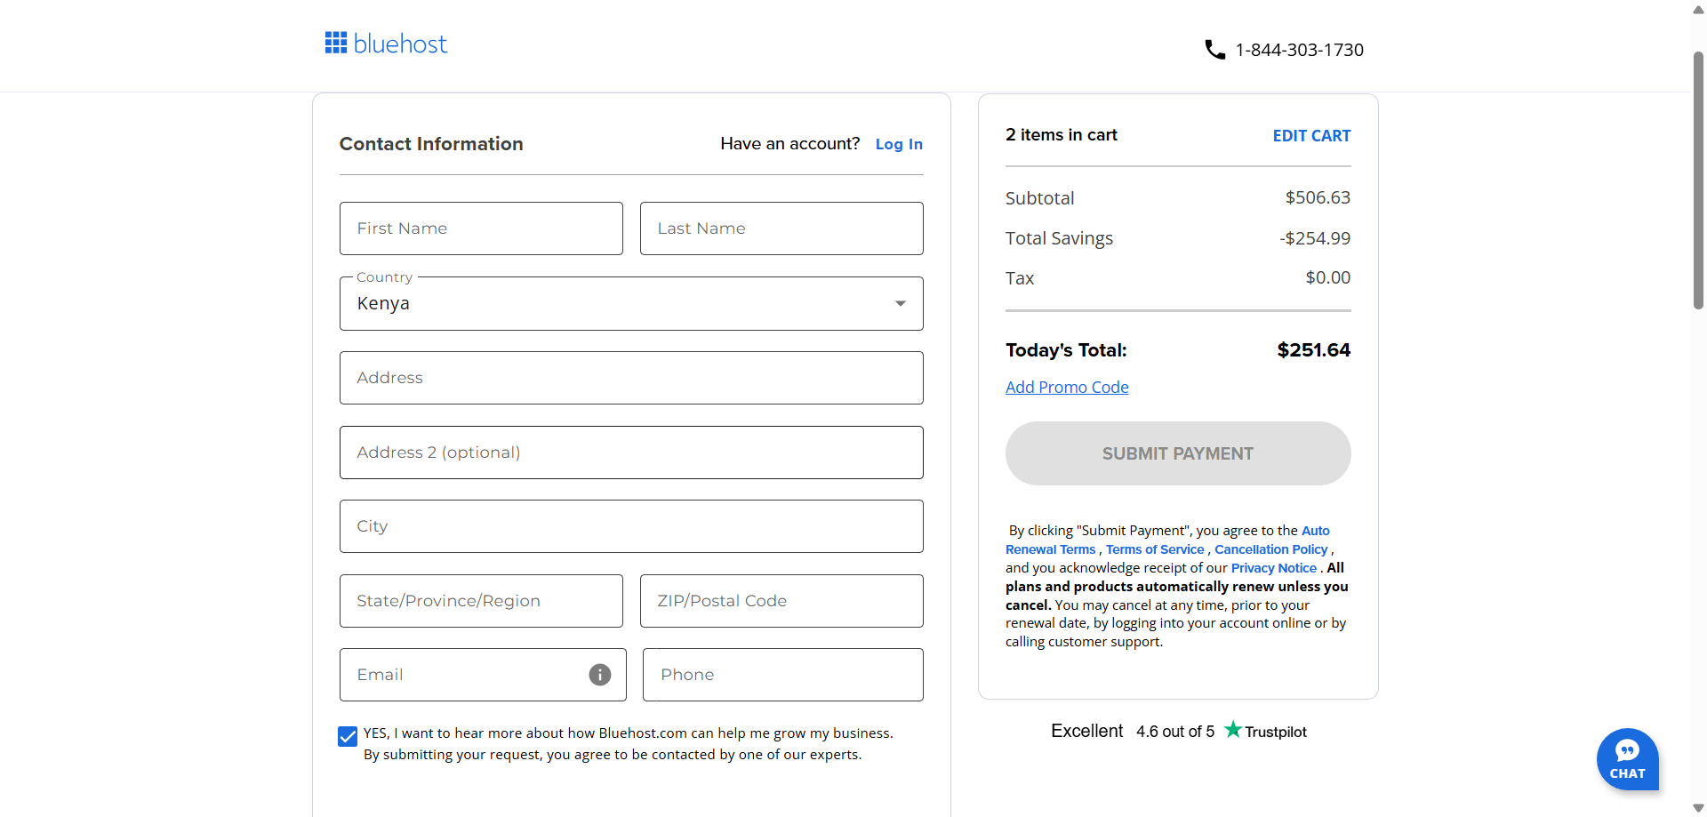Click the Address 2 optional field

631,453
